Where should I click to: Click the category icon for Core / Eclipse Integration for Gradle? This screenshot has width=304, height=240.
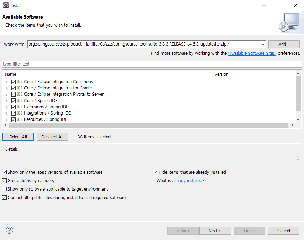pos(20,88)
